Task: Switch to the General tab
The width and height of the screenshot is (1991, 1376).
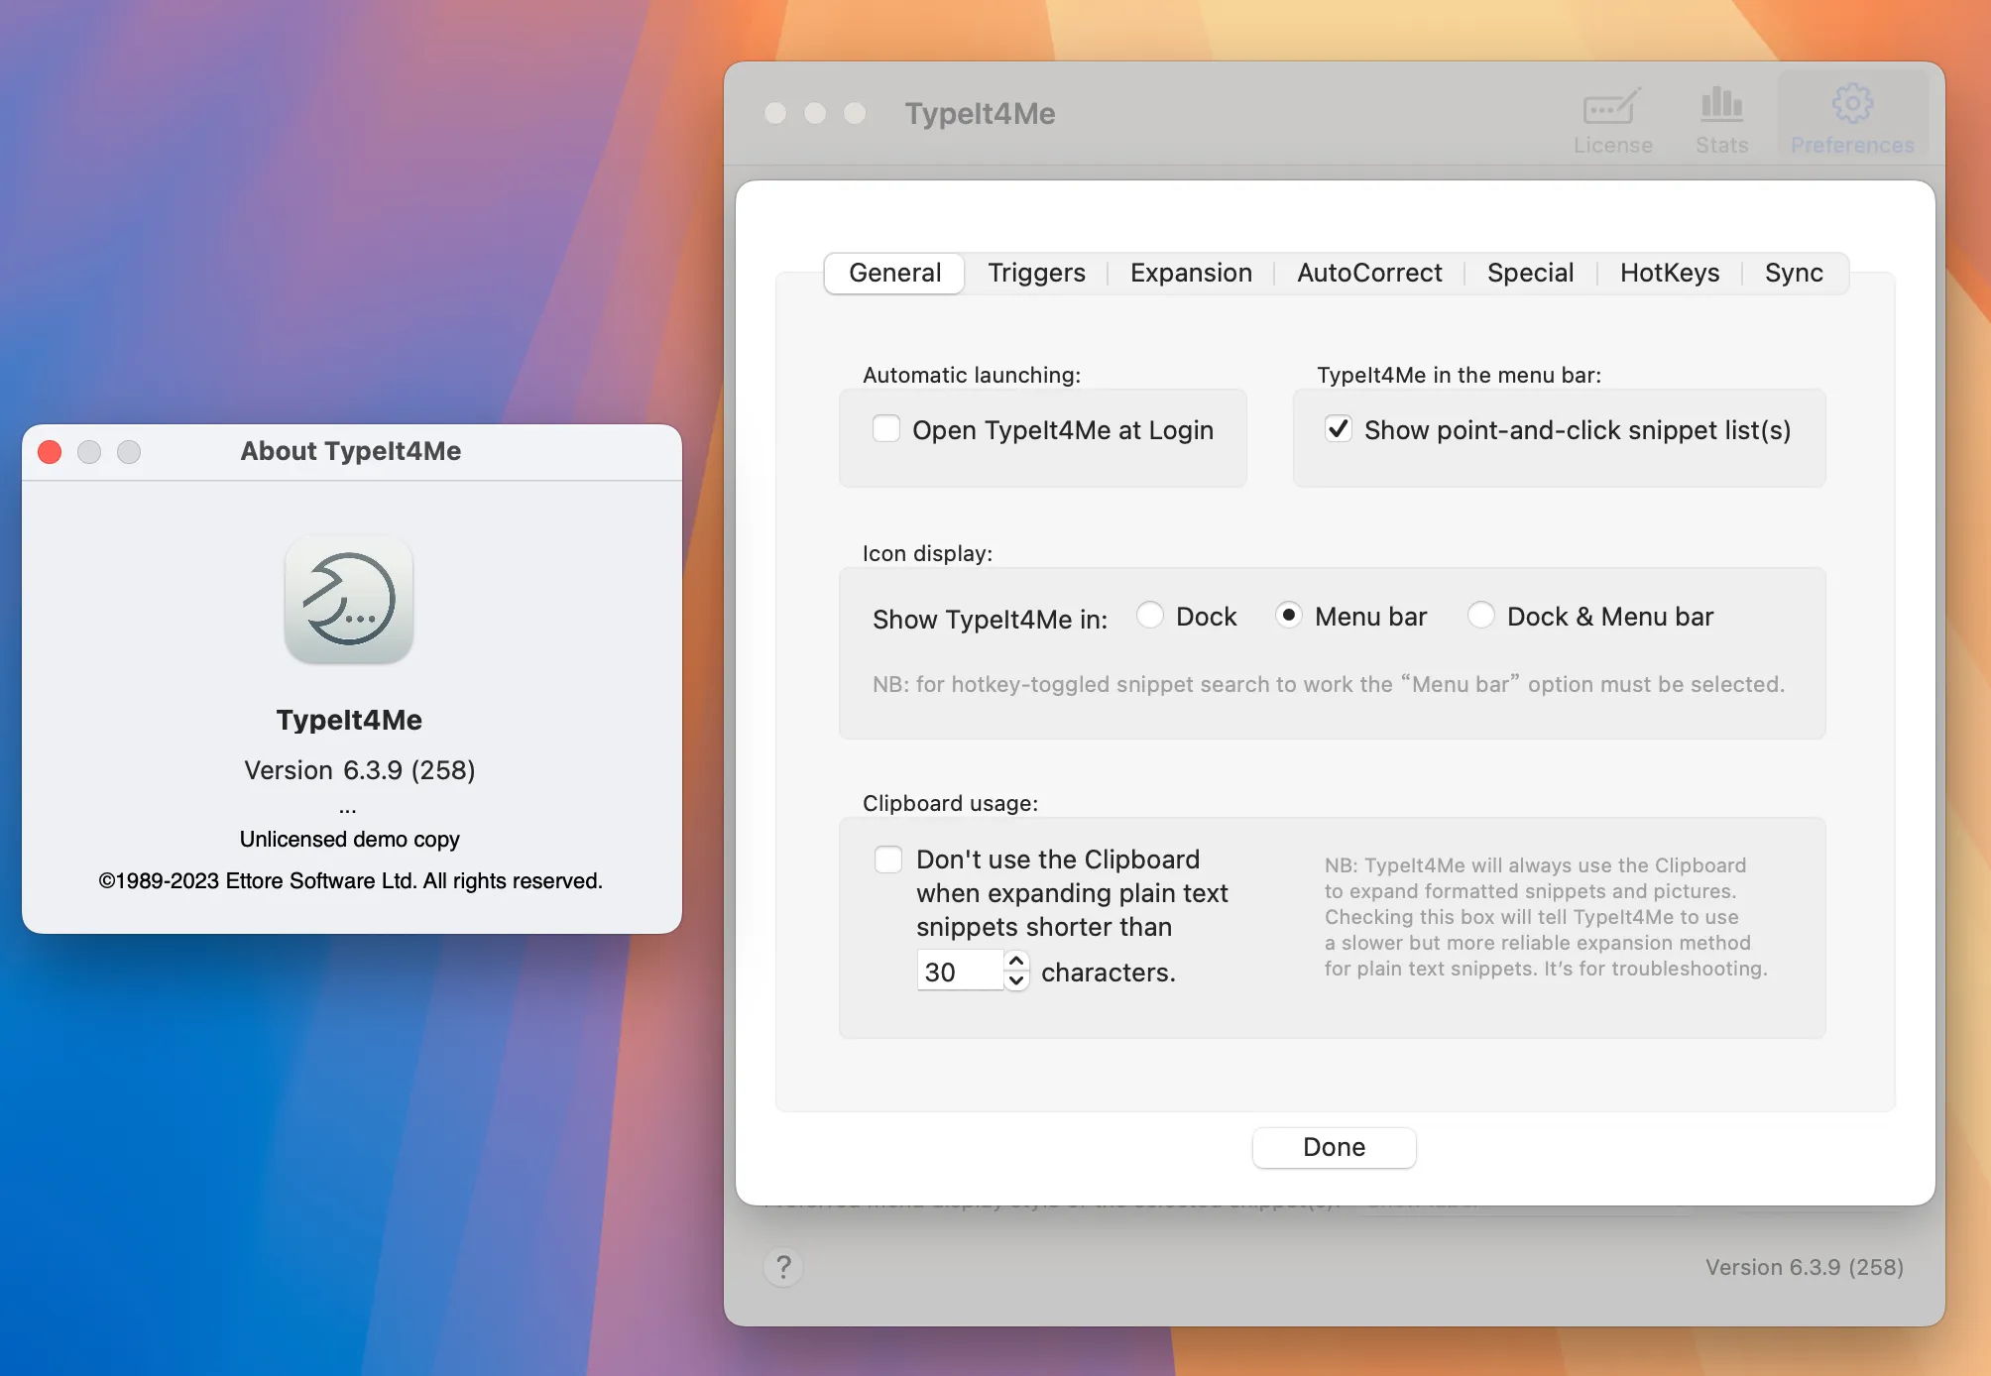Action: coord(894,273)
